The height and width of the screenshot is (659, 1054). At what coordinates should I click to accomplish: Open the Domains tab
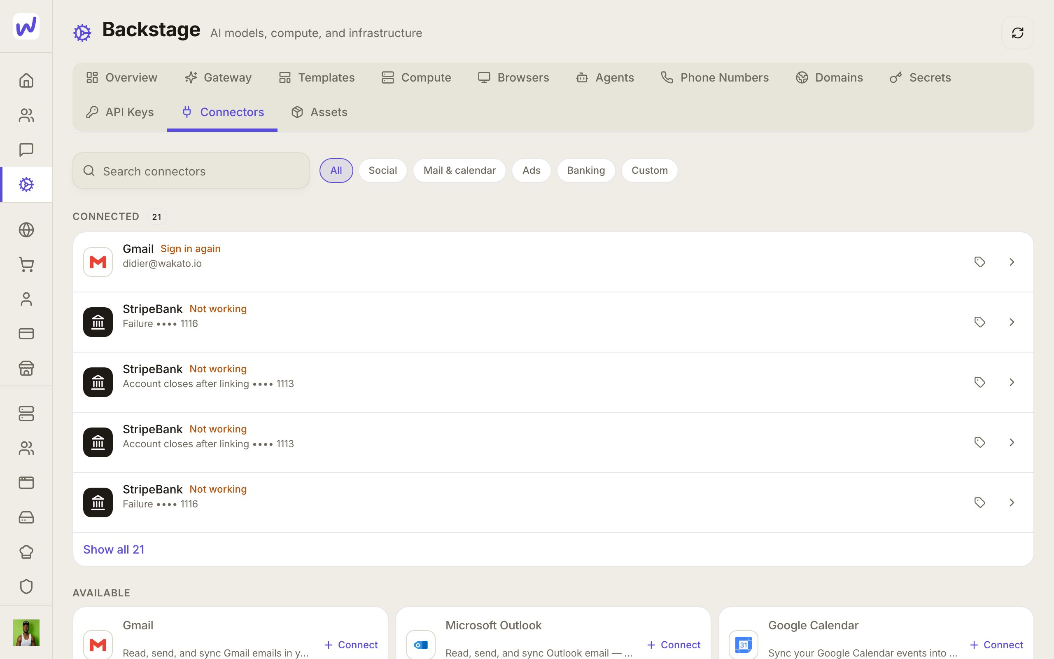(x=829, y=77)
